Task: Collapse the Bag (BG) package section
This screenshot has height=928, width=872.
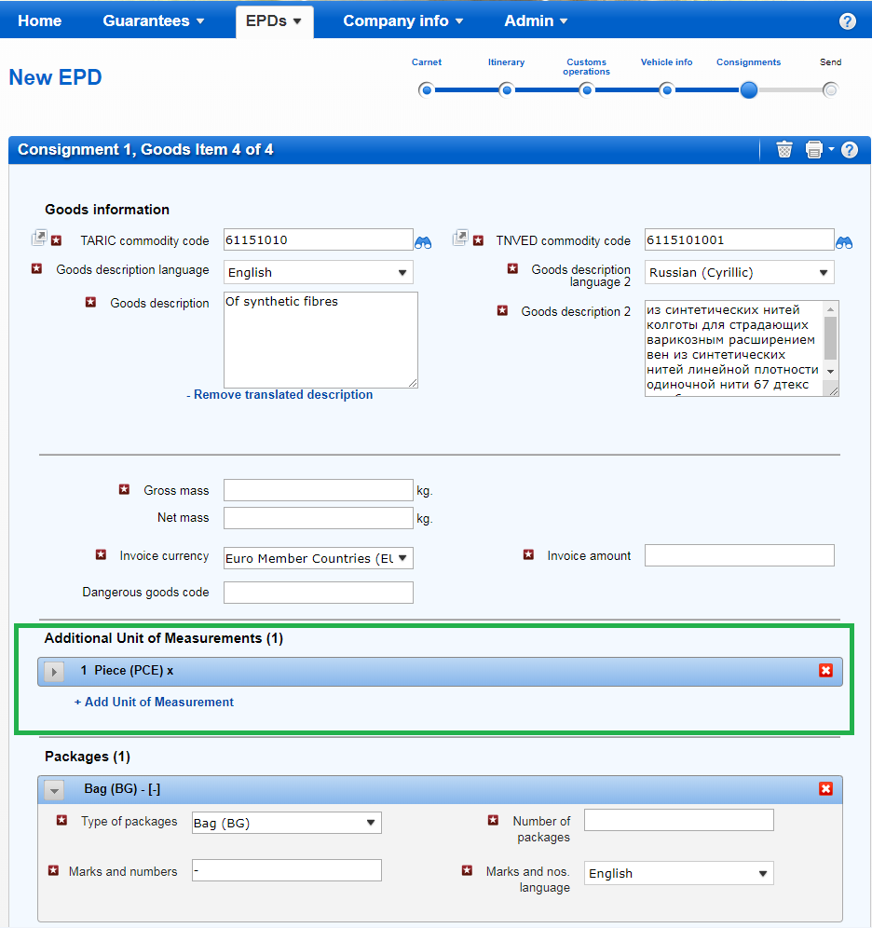Action: pos(54,790)
